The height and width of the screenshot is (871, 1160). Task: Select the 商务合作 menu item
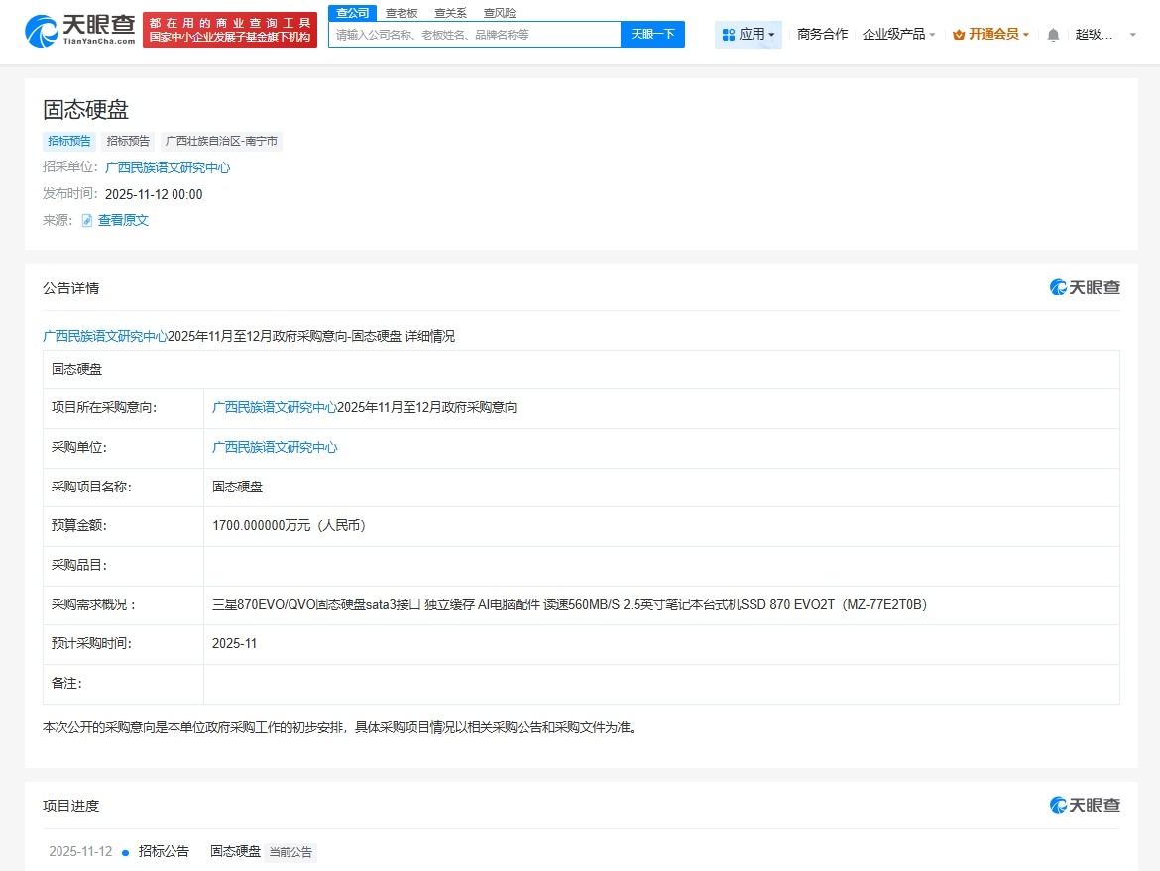(822, 33)
